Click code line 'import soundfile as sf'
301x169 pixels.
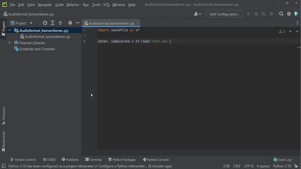[119, 30]
